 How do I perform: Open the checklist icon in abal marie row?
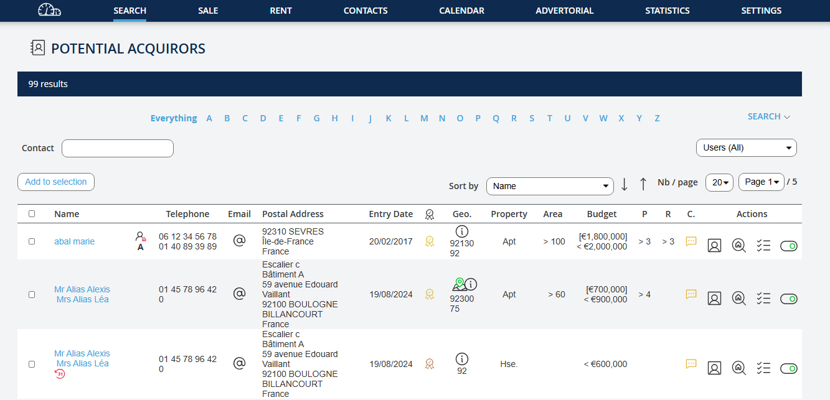coord(763,246)
